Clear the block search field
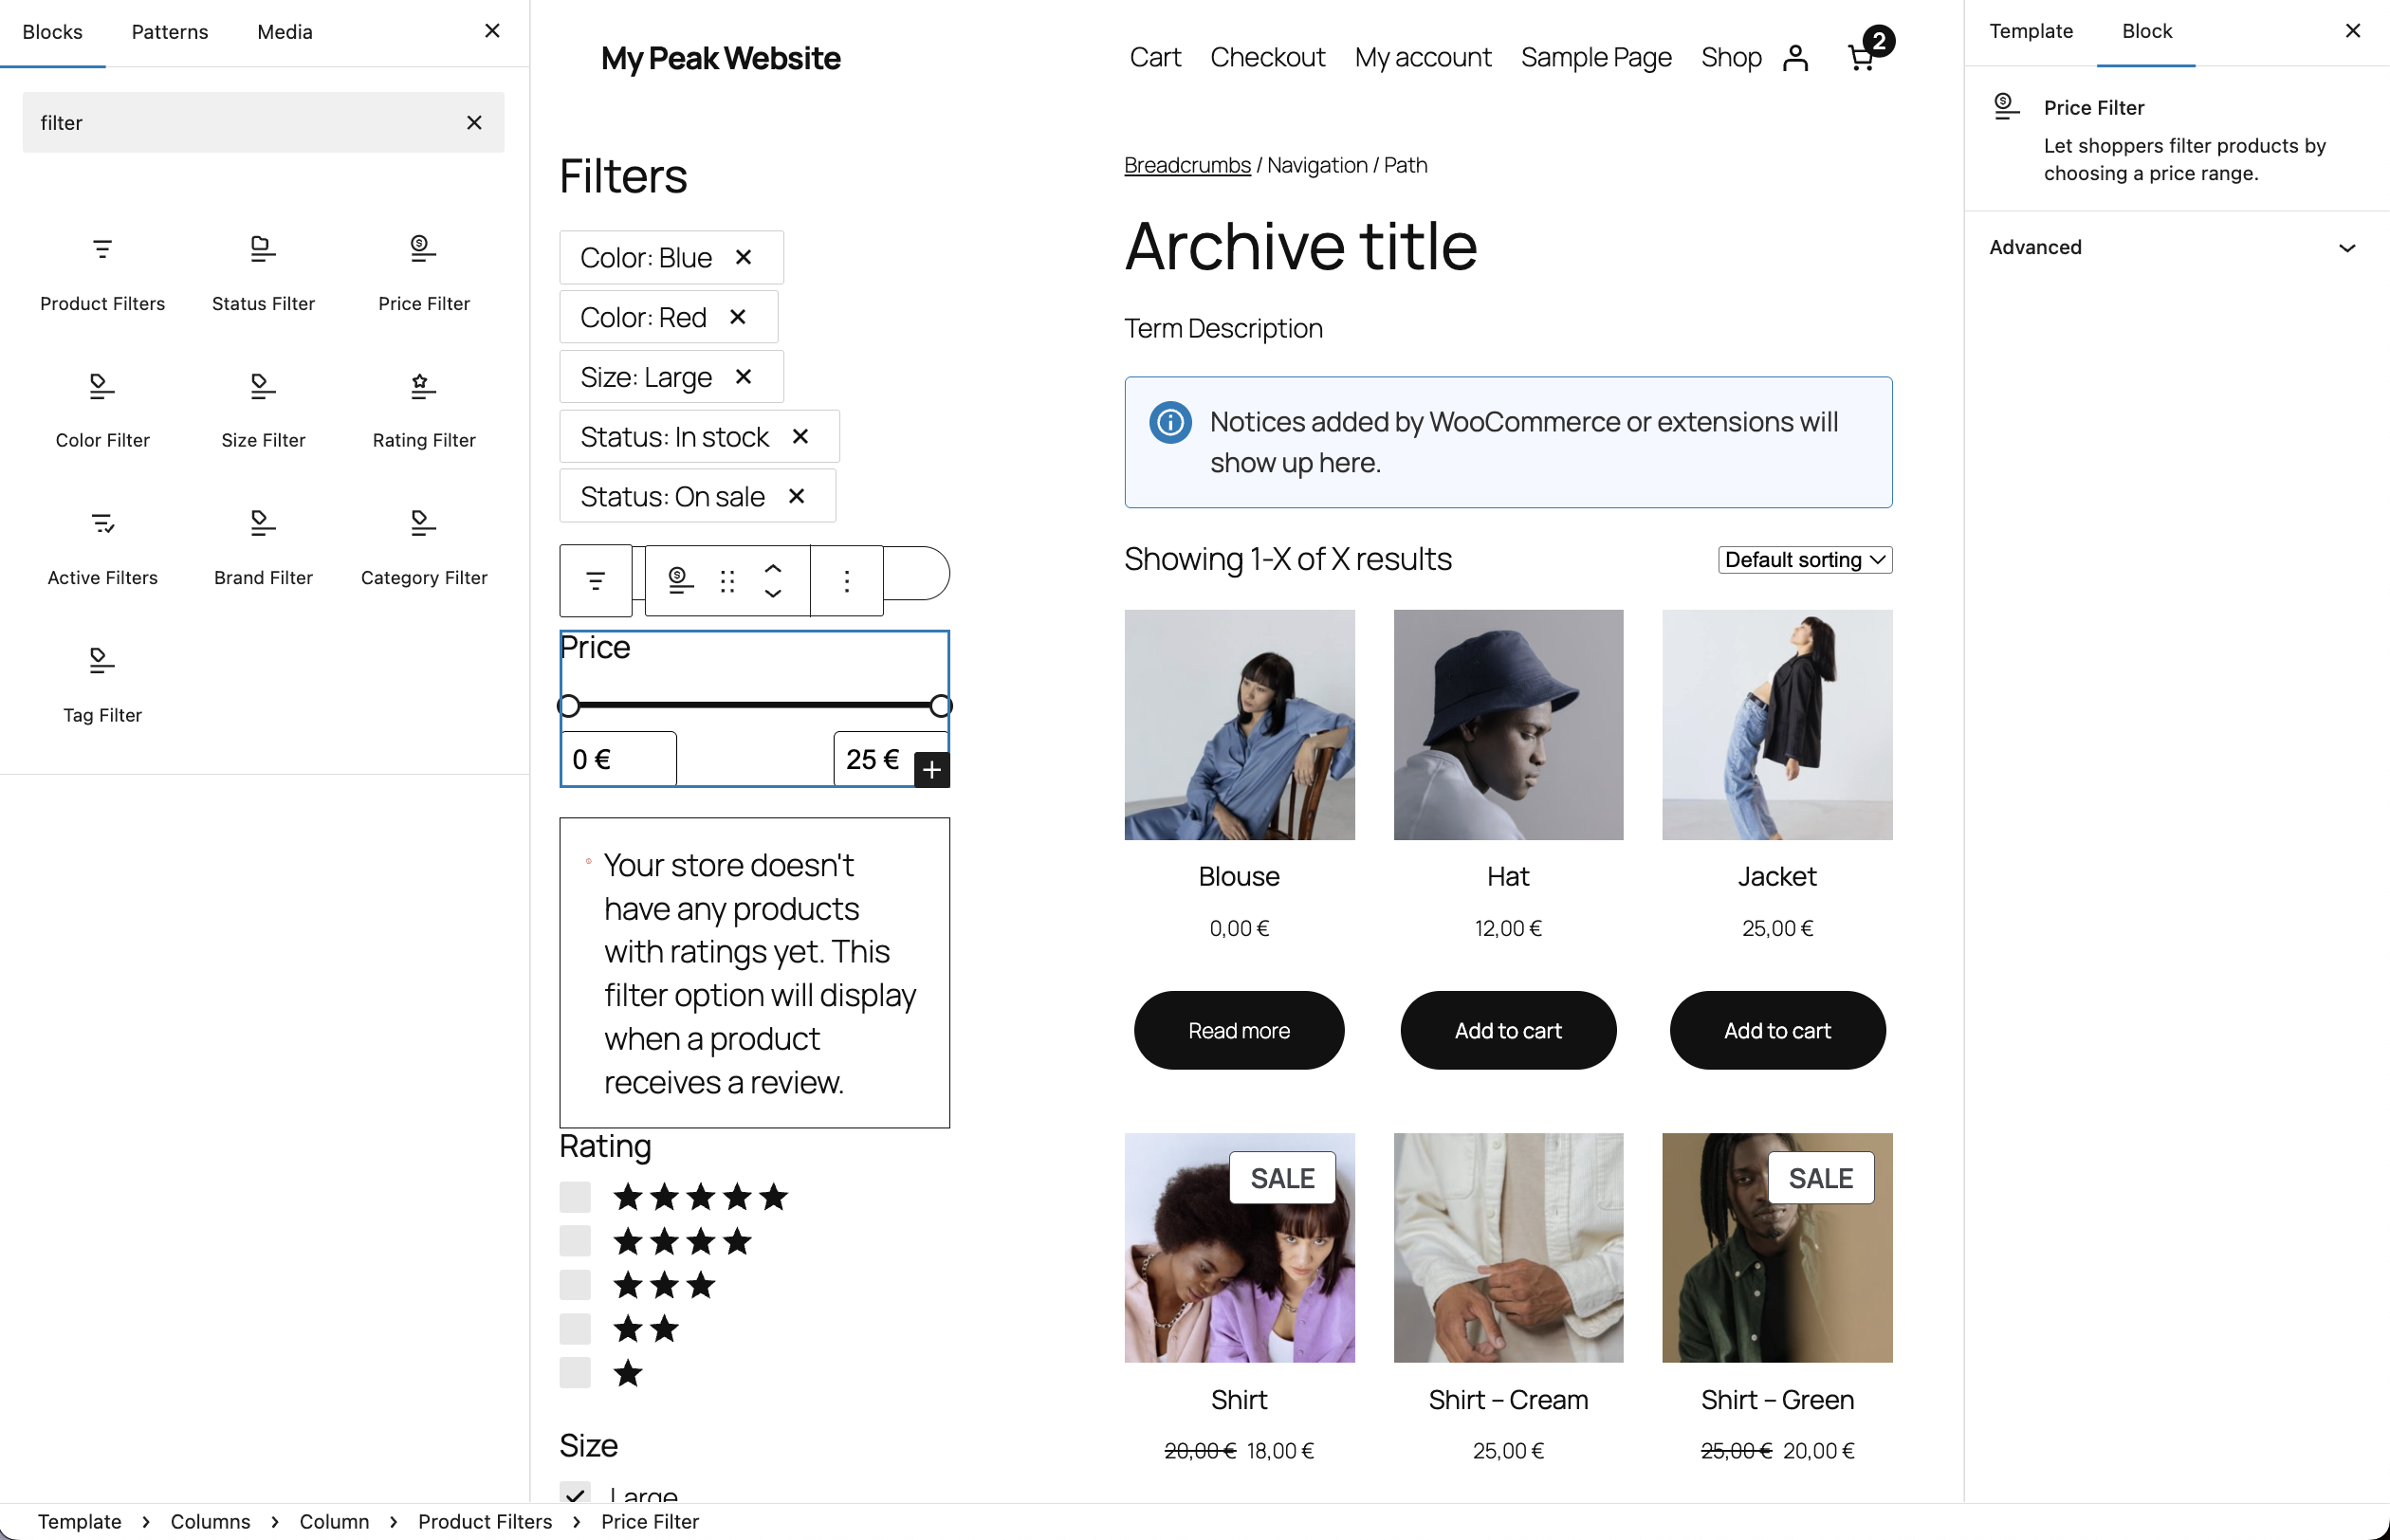Image resolution: width=2390 pixels, height=1540 pixels. pos(474,122)
